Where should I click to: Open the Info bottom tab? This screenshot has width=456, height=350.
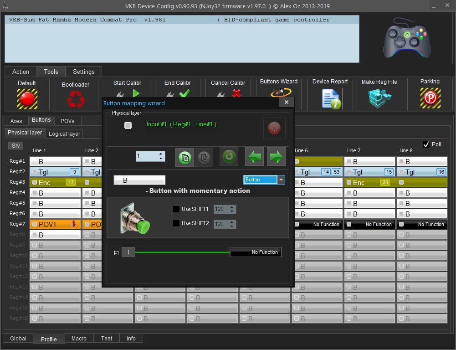point(131,338)
